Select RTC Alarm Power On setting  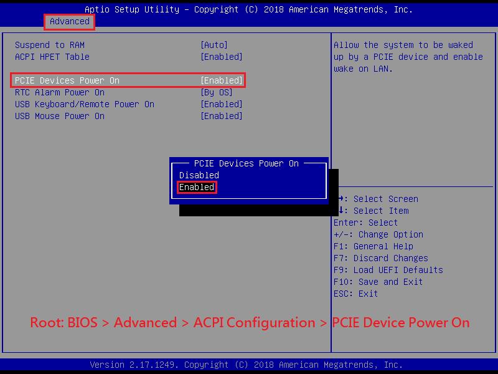[x=60, y=92]
